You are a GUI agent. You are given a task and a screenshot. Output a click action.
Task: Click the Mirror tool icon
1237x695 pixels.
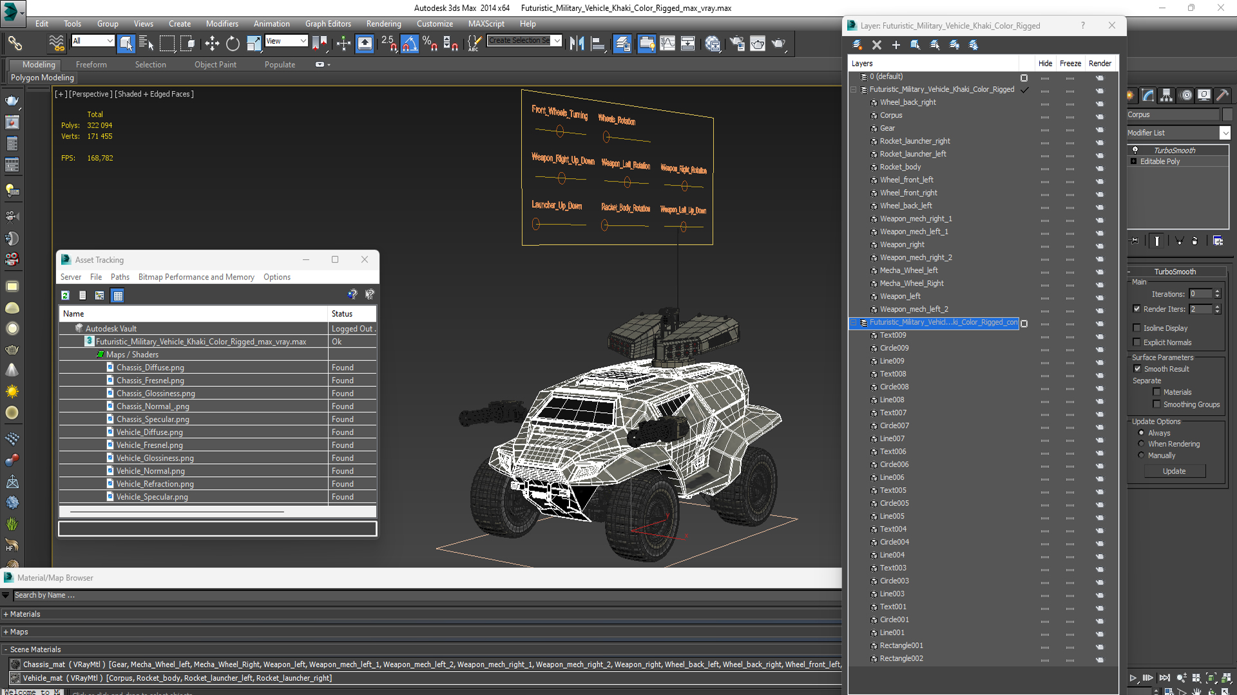tap(577, 43)
